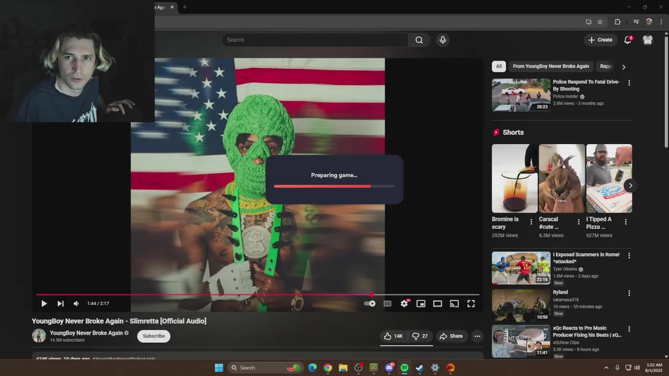The height and width of the screenshot is (376, 669).
Task: Open the media controls in the Chrome toolbar
Action: [x=636, y=22]
